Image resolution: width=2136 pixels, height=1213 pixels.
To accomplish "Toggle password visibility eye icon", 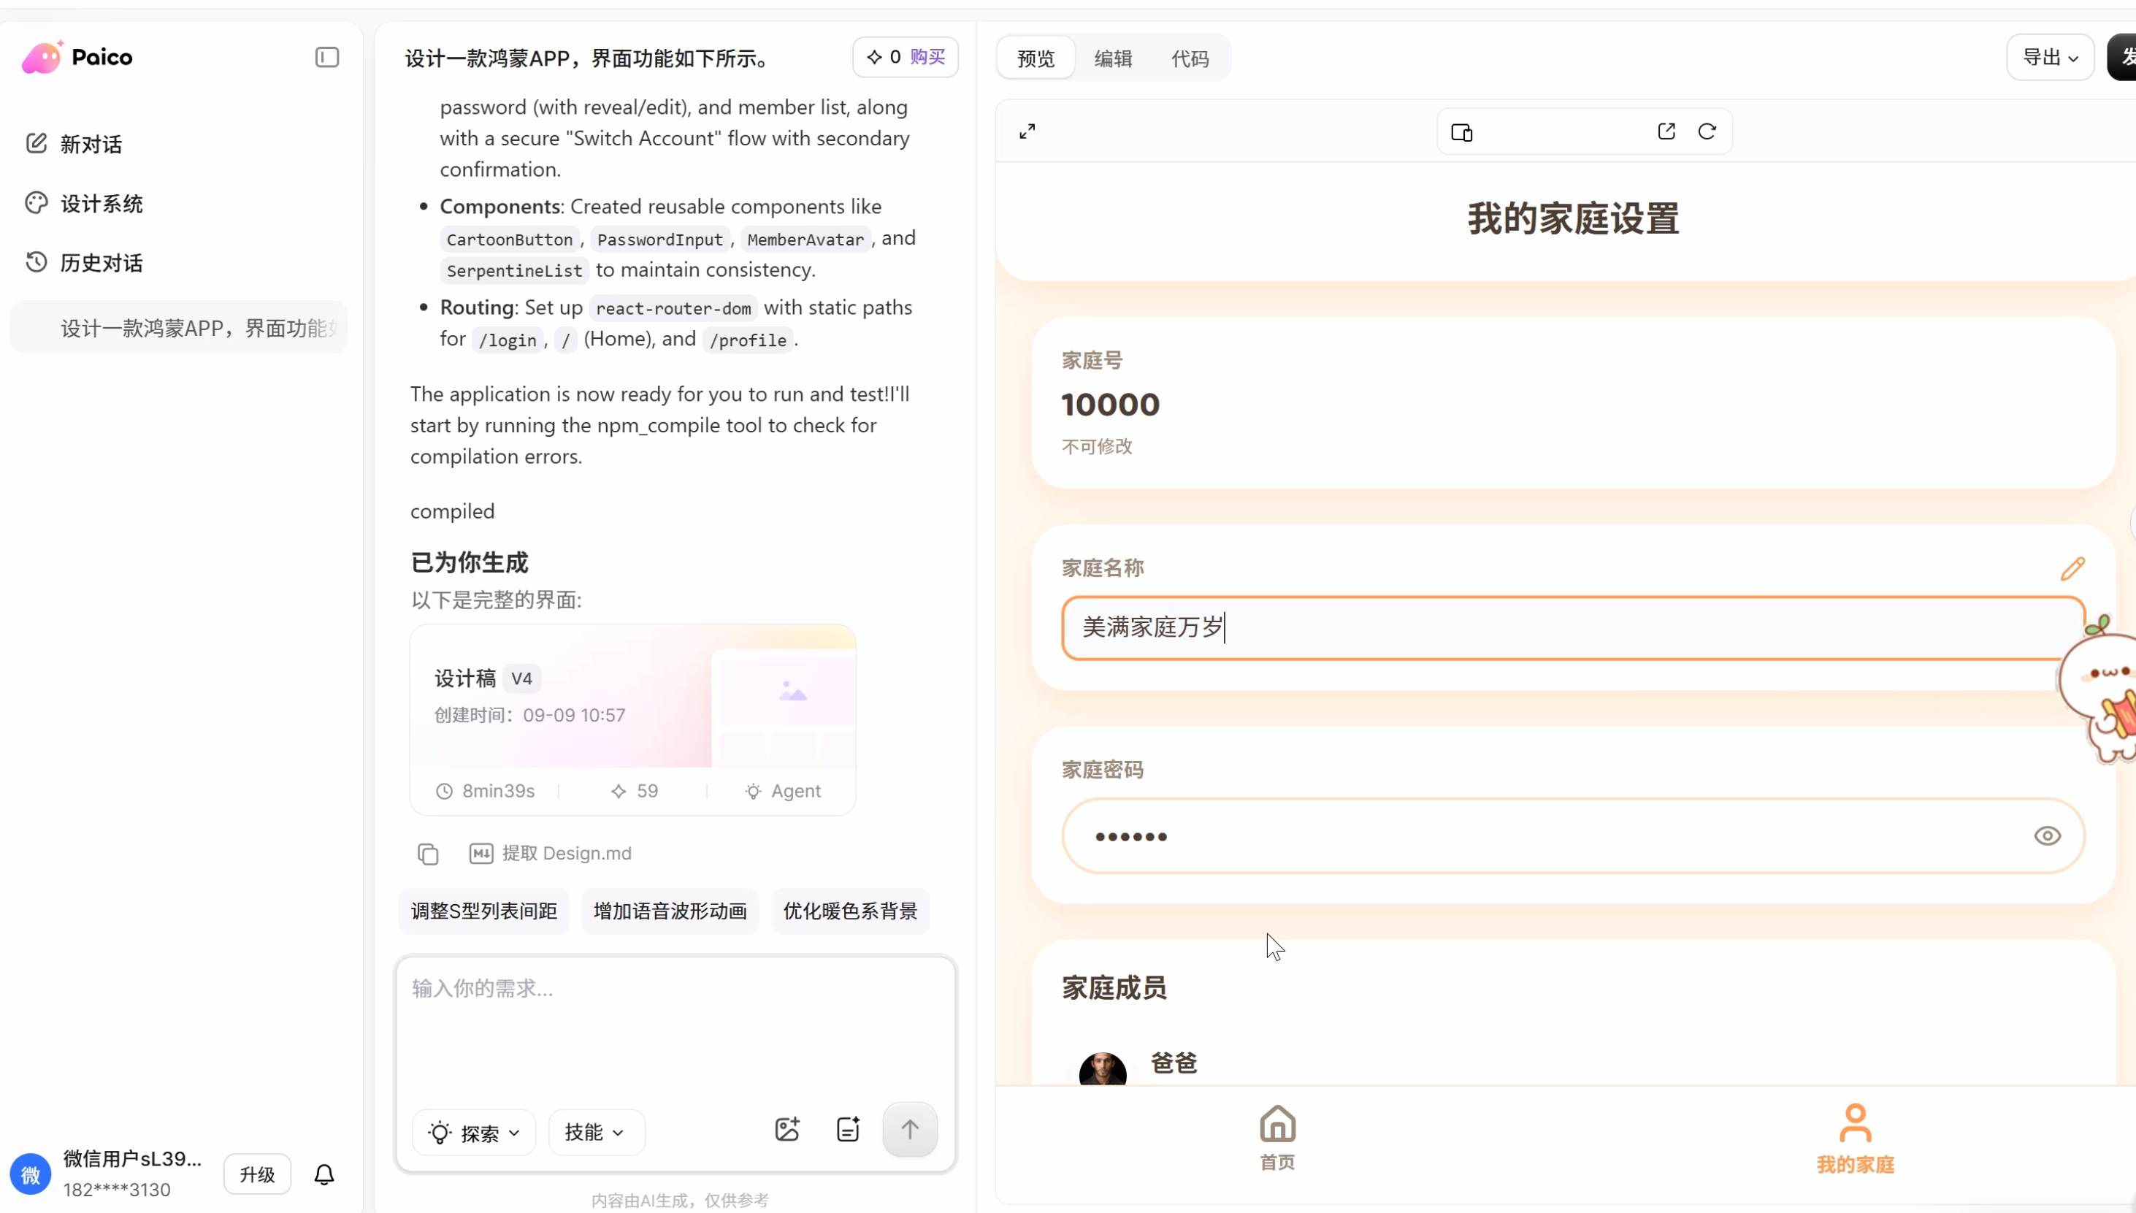I will click(x=2047, y=835).
